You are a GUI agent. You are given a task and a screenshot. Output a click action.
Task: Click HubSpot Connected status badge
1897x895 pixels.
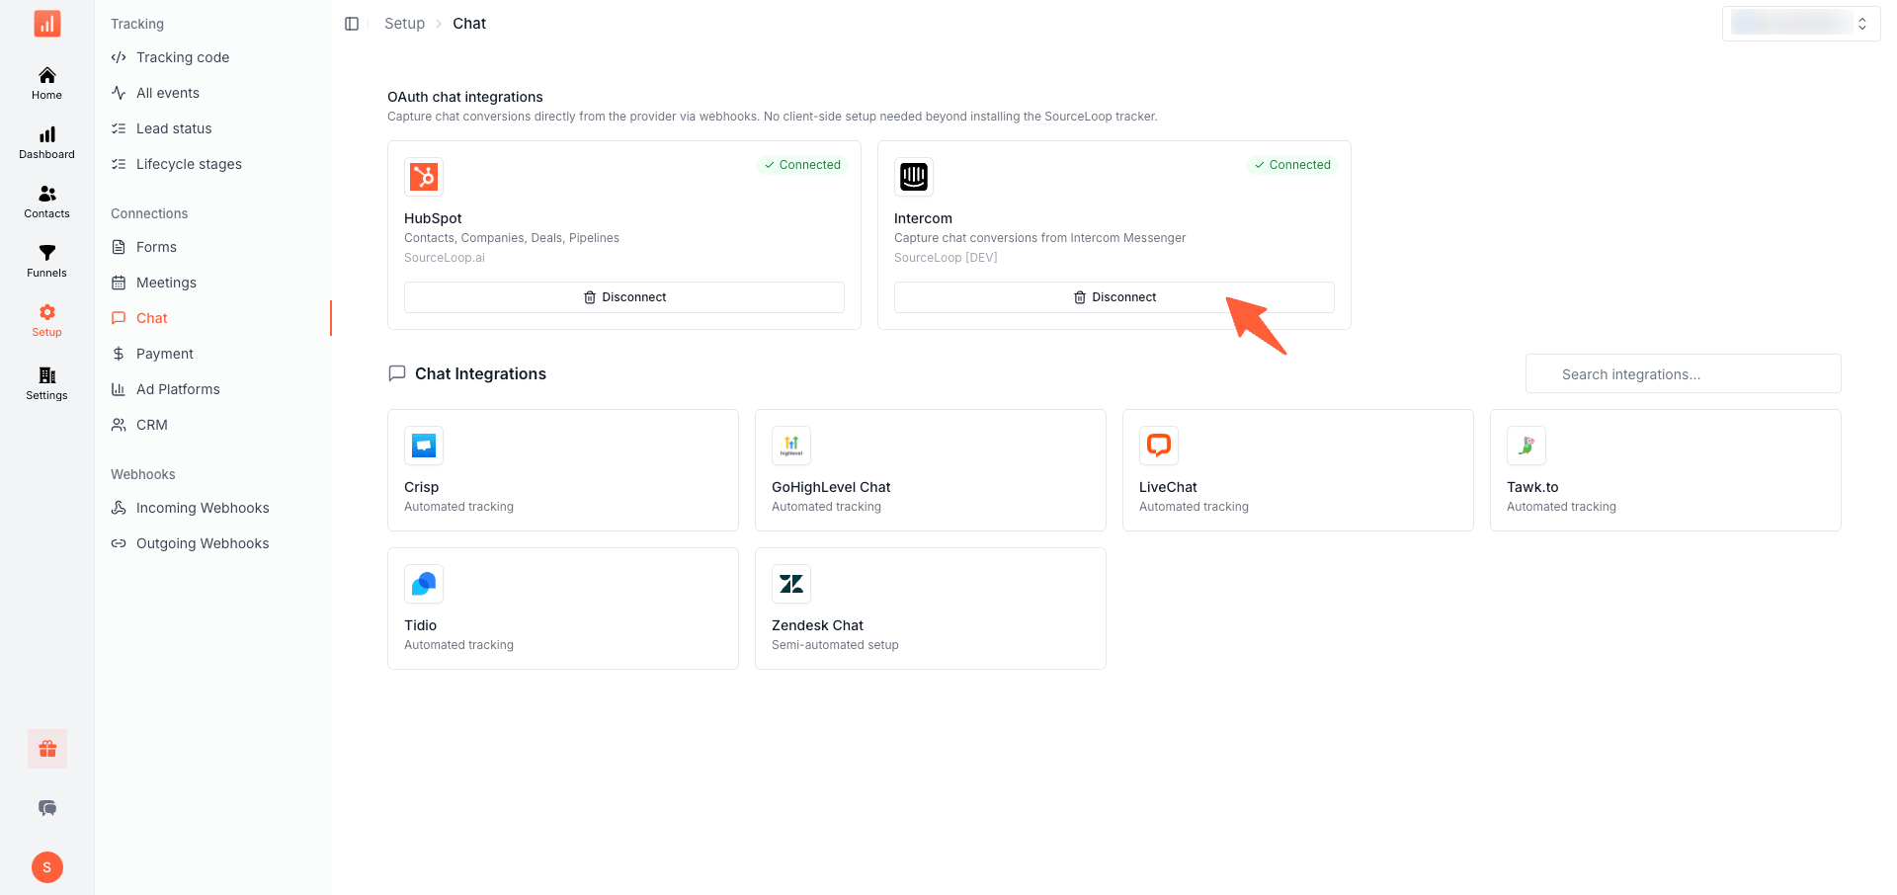click(x=802, y=165)
